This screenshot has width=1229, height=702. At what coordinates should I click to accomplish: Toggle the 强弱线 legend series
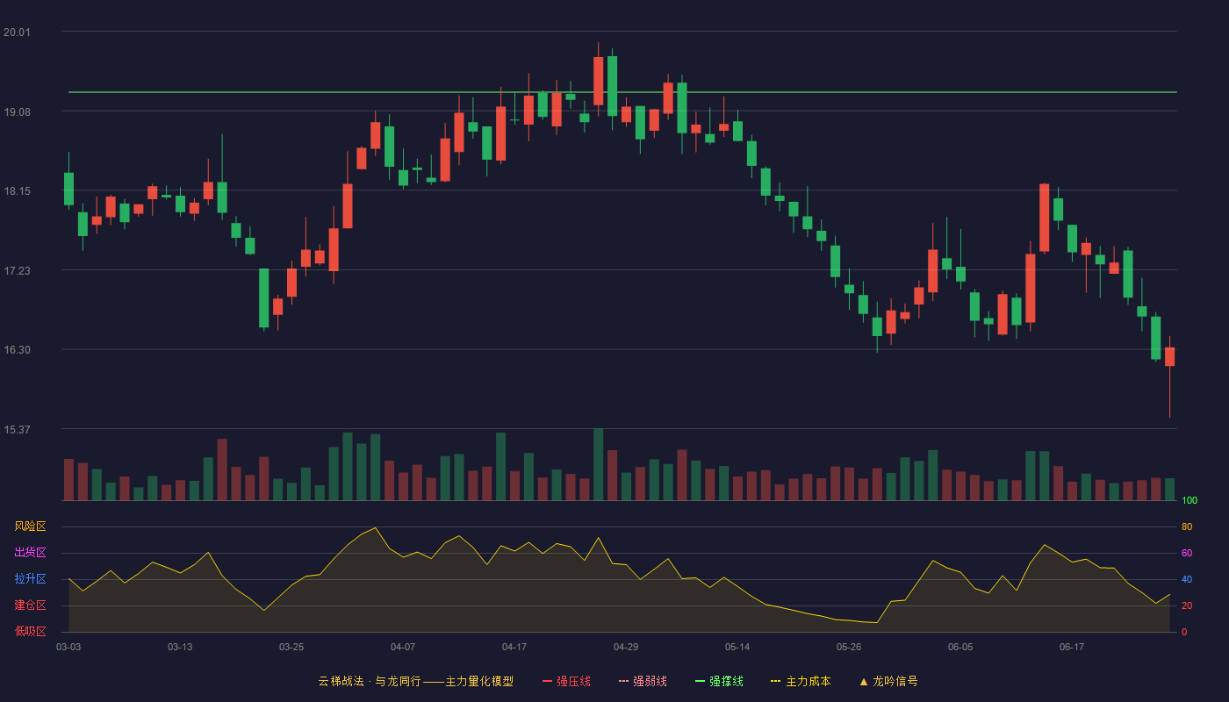pos(643,681)
